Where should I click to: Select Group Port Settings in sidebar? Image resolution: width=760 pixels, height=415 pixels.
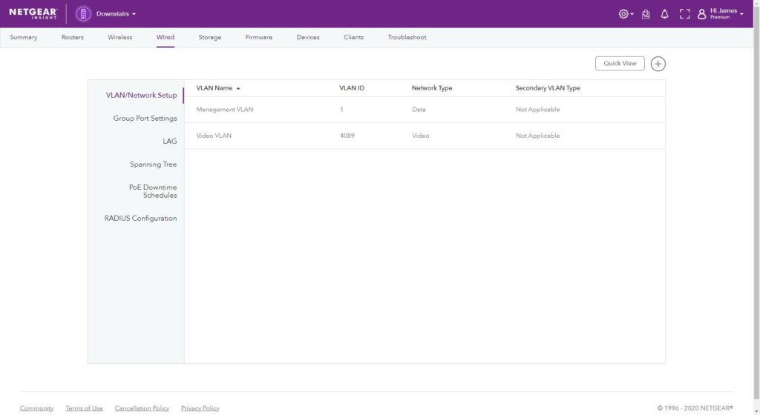point(145,119)
